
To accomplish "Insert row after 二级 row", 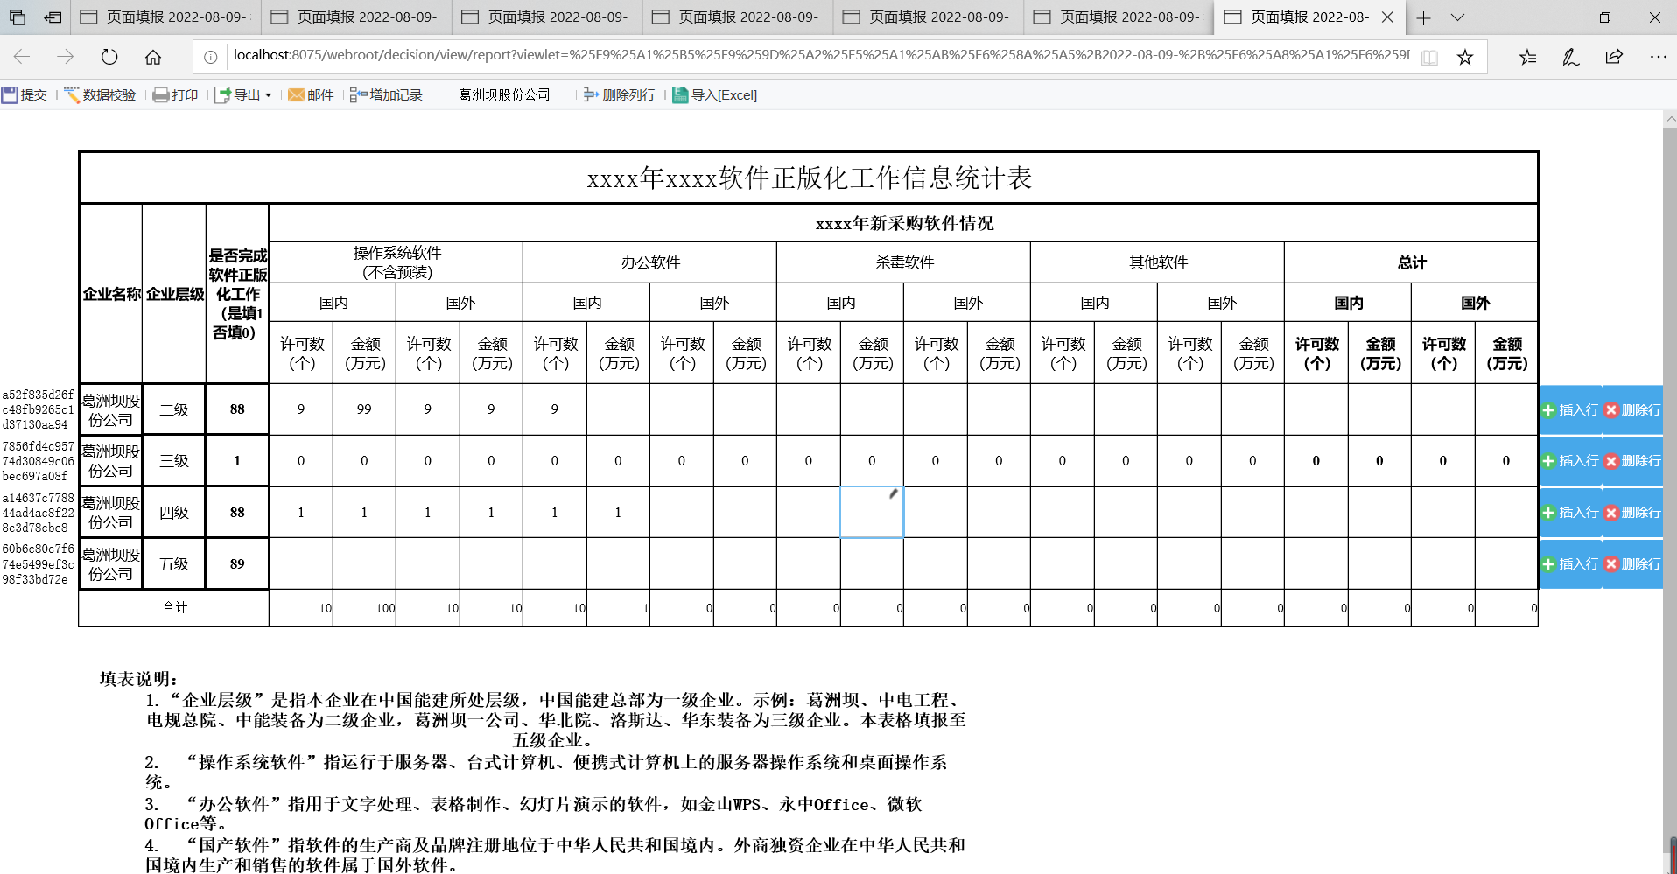I will (1570, 409).
